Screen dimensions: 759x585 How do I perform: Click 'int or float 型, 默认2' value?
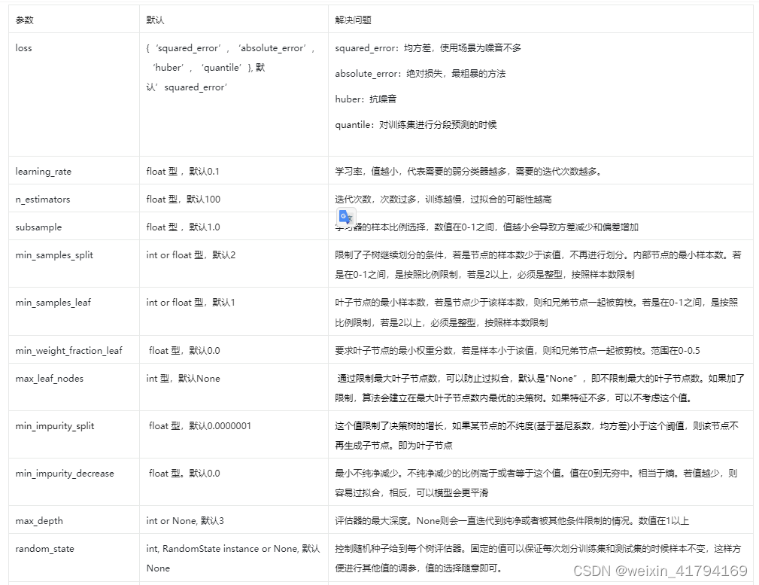[191, 255]
